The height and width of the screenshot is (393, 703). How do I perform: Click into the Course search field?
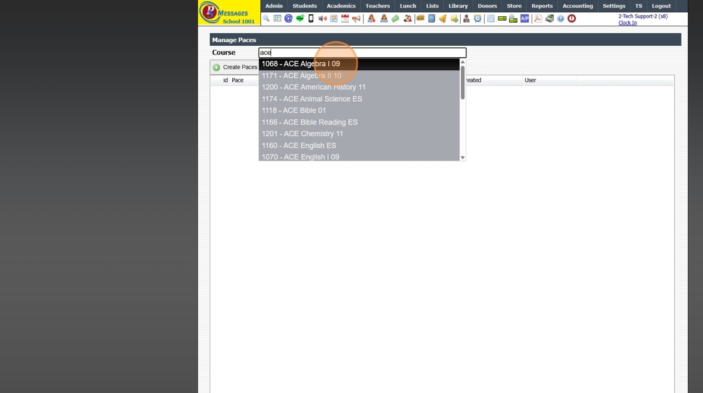tap(362, 53)
